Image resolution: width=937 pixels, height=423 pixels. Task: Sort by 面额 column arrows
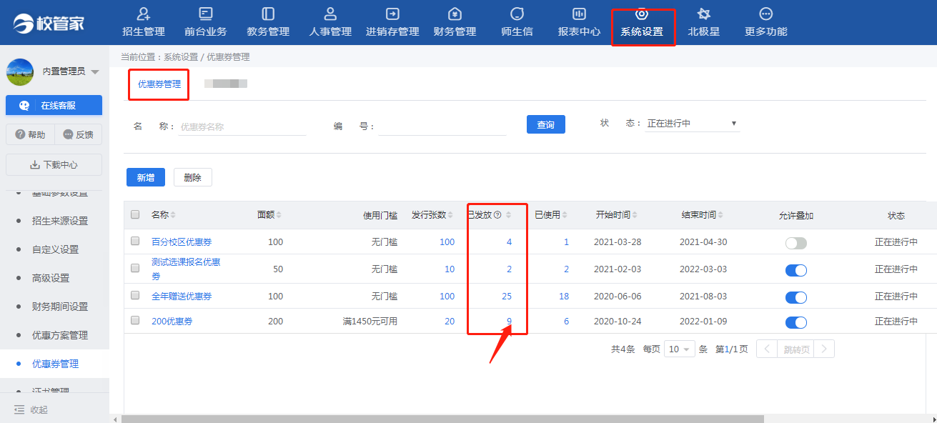[x=279, y=215]
